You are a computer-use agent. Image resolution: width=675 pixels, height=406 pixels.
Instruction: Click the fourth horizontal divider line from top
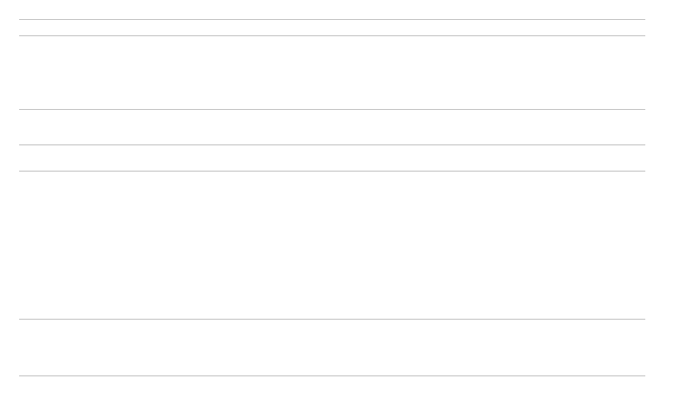point(332,145)
